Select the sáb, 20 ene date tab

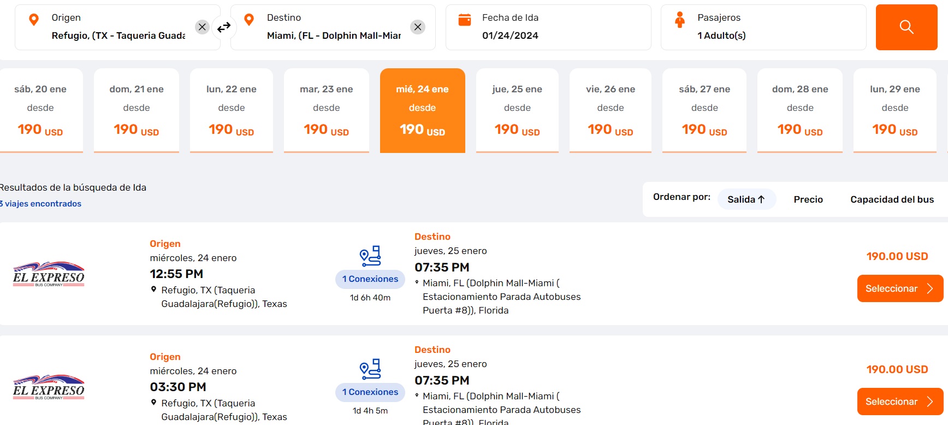point(40,110)
